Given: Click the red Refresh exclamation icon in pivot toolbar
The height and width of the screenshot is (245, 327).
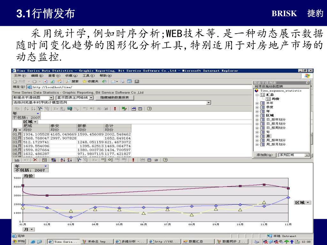Looking at the screenshot, I should pyautogui.click(x=115, y=108).
